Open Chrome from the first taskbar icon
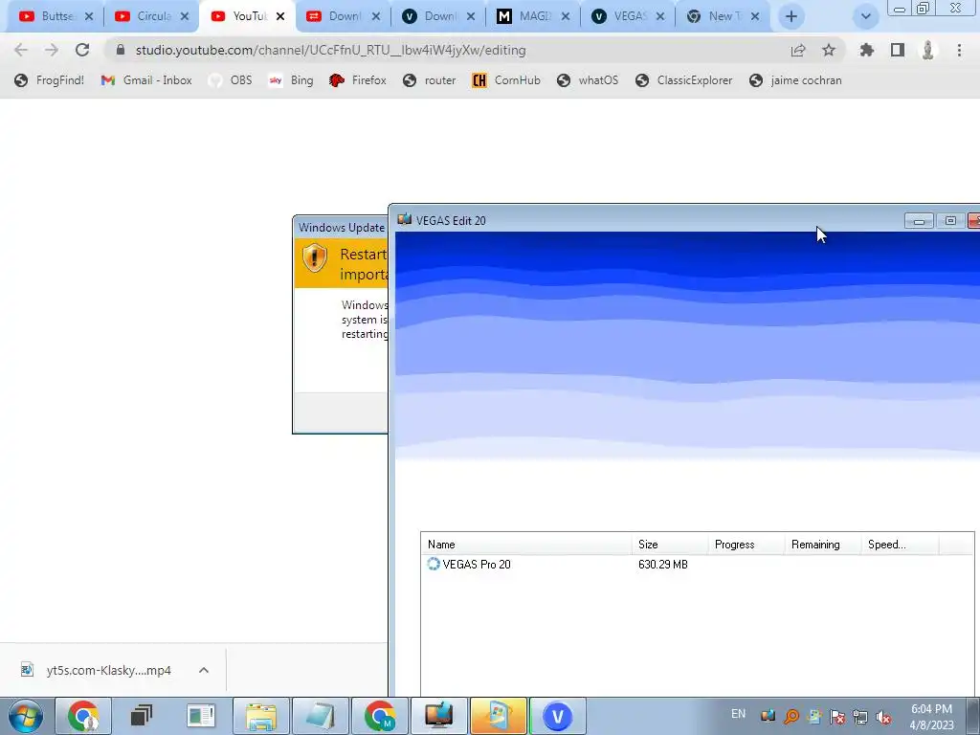Image resolution: width=980 pixels, height=735 pixels. click(83, 716)
